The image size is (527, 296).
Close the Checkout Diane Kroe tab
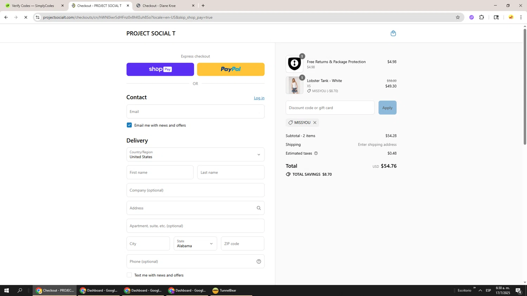click(193, 6)
